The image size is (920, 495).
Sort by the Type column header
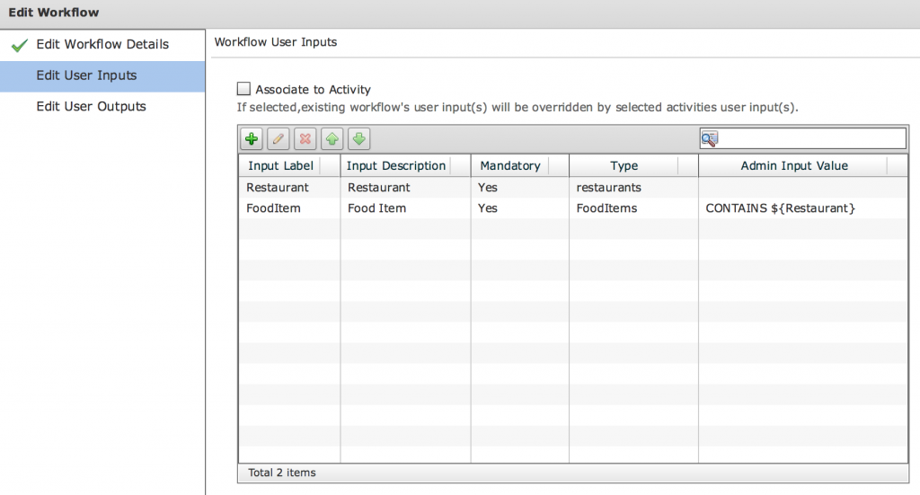624,165
